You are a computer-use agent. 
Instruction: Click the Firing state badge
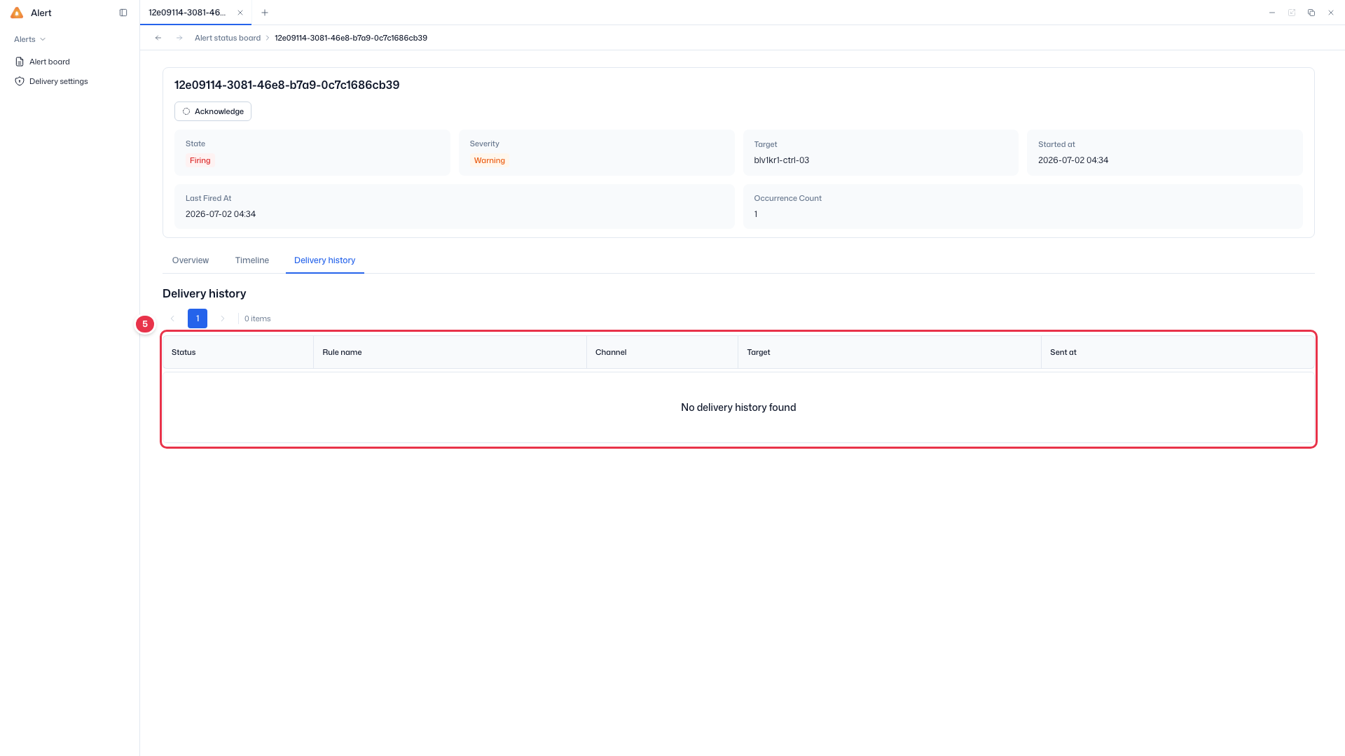tap(200, 160)
